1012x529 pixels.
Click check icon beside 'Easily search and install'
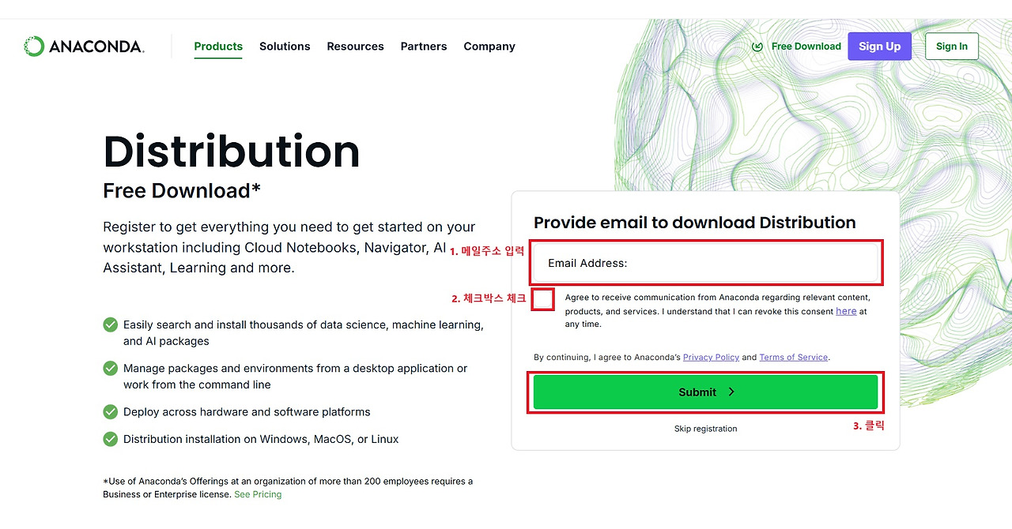[x=111, y=325]
